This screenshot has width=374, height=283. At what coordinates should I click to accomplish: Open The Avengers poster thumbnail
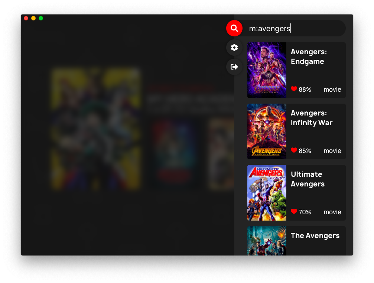click(x=267, y=241)
